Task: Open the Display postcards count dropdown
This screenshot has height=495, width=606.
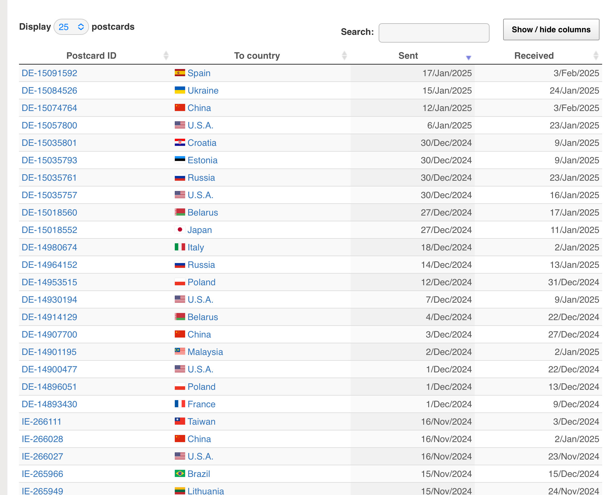Action: click(x=71, y=27)
